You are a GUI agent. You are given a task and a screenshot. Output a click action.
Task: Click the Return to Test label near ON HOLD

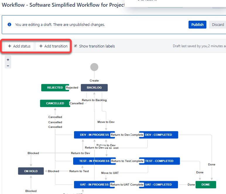(x=79, y=171)
